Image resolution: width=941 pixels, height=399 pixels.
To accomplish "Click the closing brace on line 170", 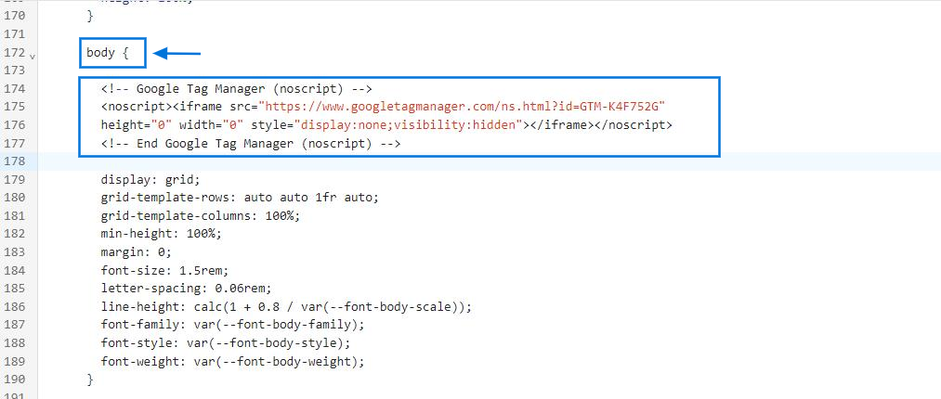I will (x=90, y=16).
